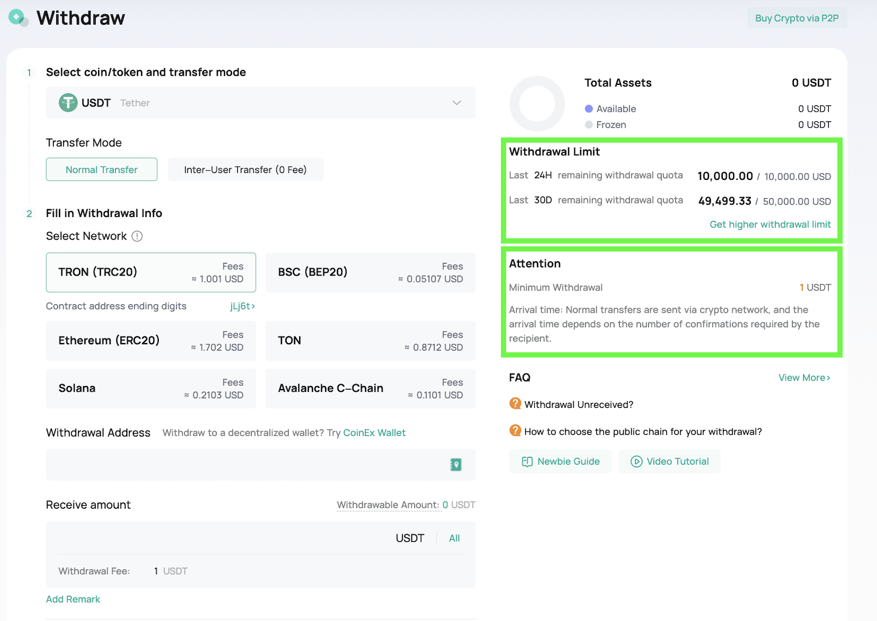Open the CoinEx Wallet link
The width and height of the screenshot is (877, 621).
374,433
